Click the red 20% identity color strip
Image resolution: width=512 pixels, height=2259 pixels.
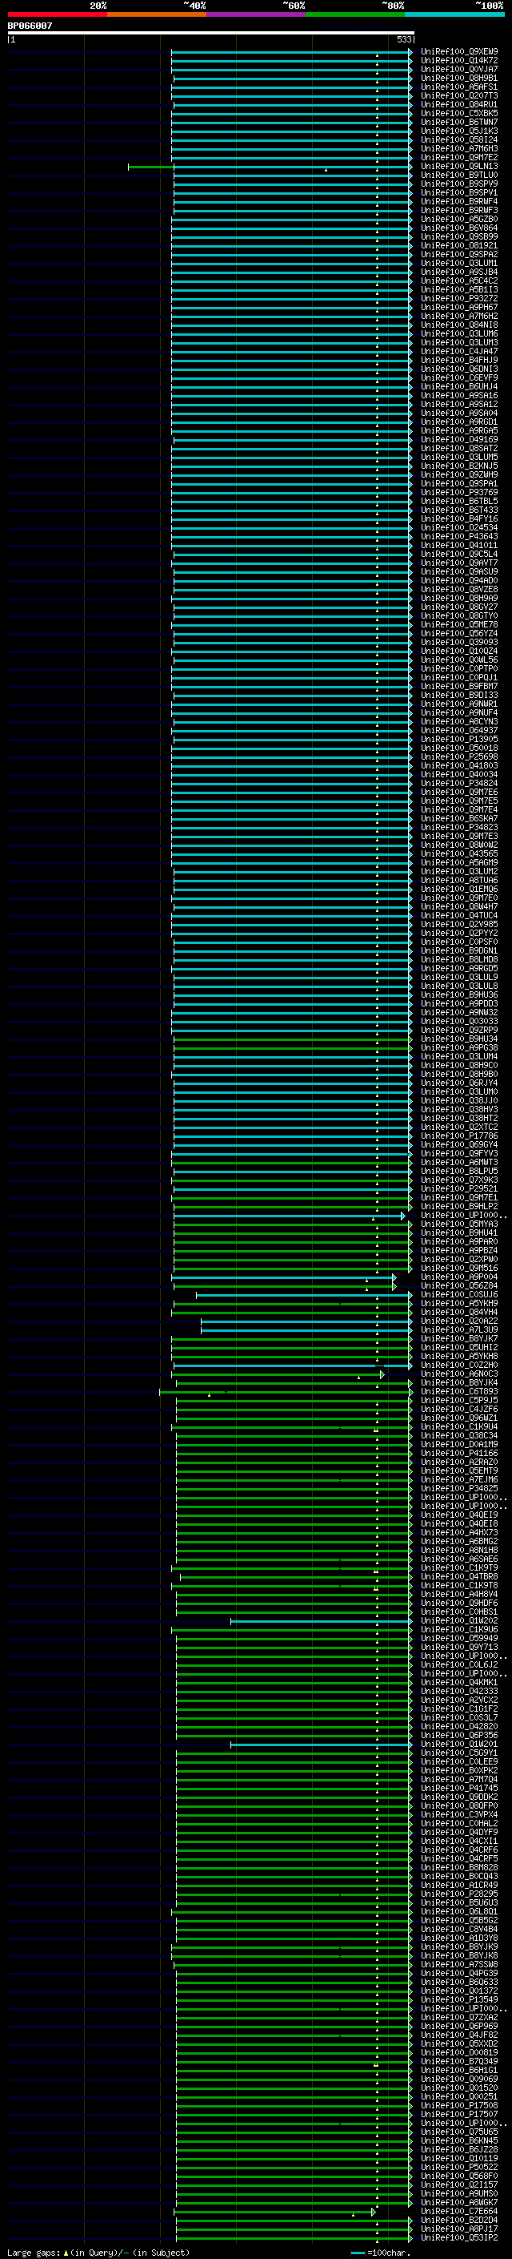click(57, 14)
